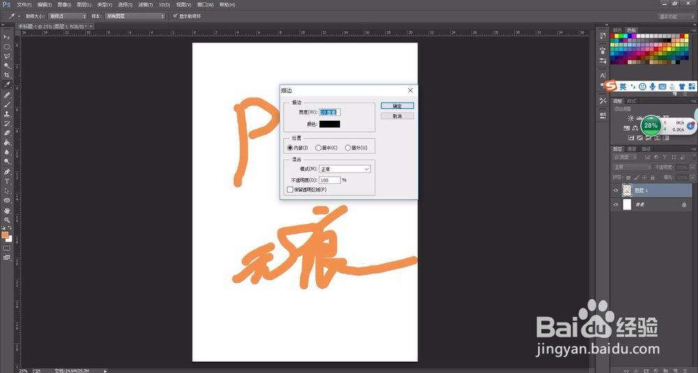This screenshot has width=698, height=373.
Task: Select the Healing Brush tool
Action: (x=7, y=96)
